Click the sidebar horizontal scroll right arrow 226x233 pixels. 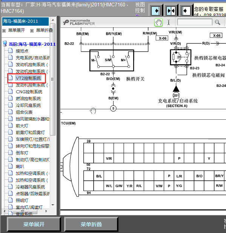point(46,211)
